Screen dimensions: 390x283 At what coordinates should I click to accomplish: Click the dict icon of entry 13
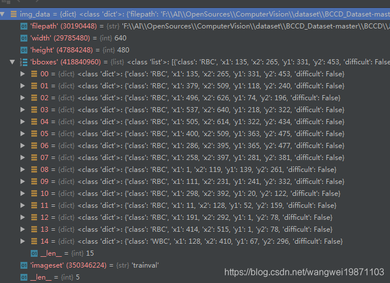coord(34,229)
